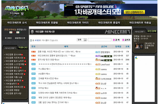Image resolution: width=158 pixels, height=104 pixels.
Task: Open 마인크래프트 가이드 menu
Action: [78, 22]
